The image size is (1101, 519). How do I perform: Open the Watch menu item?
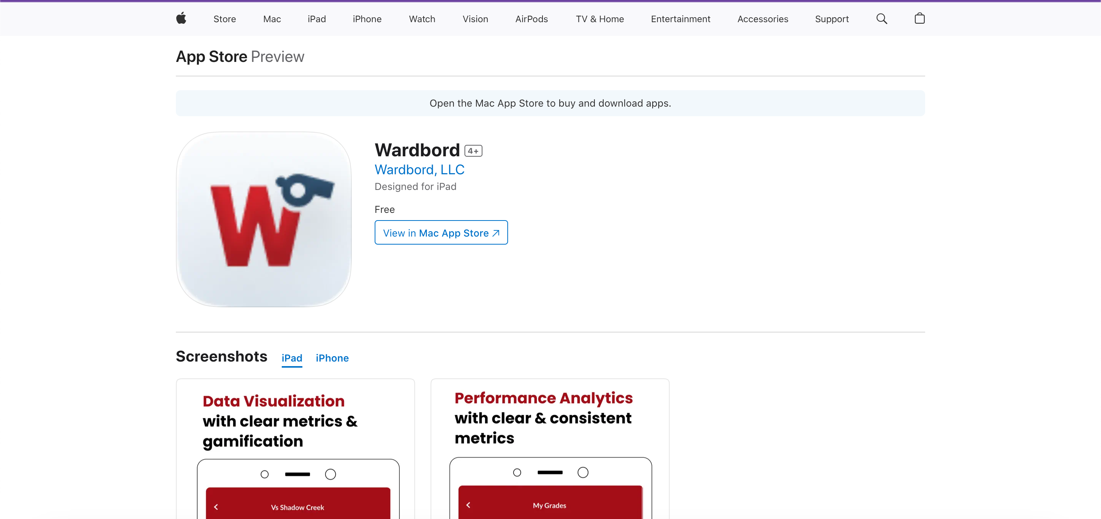click(x=422, y=19)
